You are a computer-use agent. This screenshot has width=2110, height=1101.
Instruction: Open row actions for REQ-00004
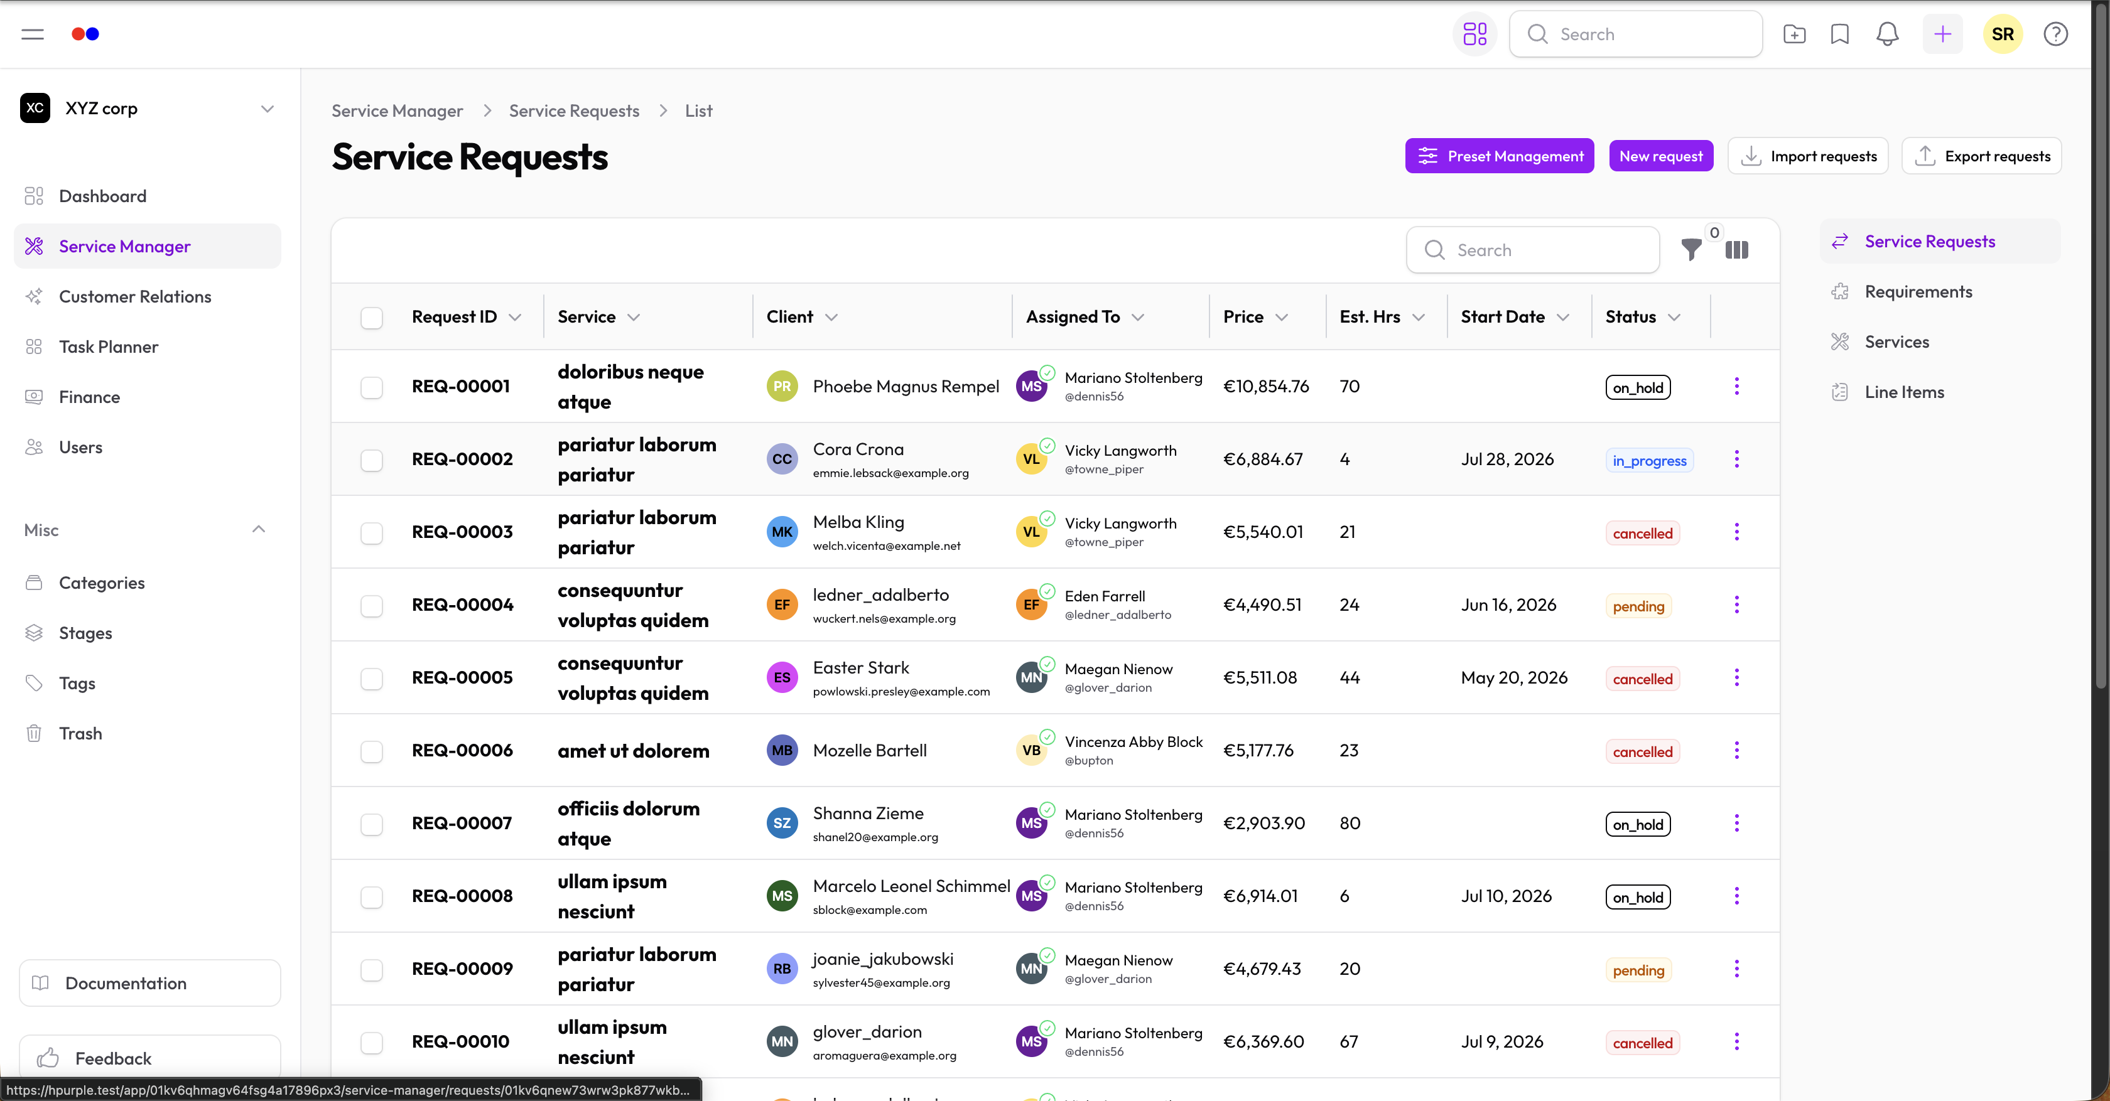[x=1736, y=605]
